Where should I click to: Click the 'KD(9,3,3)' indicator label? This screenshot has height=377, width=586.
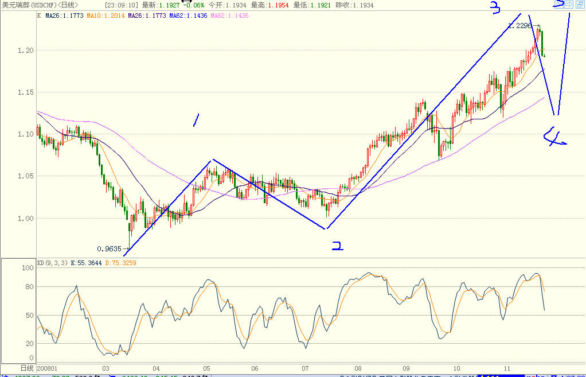pos(53,263)
